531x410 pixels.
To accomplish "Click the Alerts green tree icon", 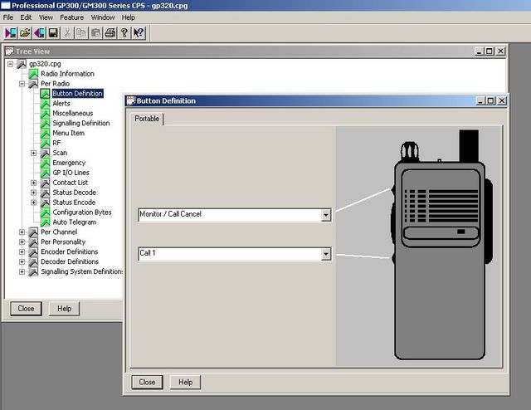I will tap(45, 104).
